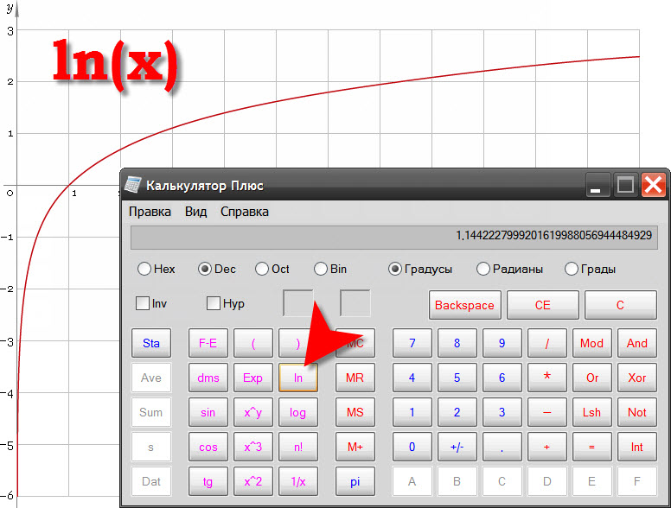The width and height of the screenshot is (671, 508).
Task: Click the calculator icon in title bar
Action: click(x=133, y=185)
